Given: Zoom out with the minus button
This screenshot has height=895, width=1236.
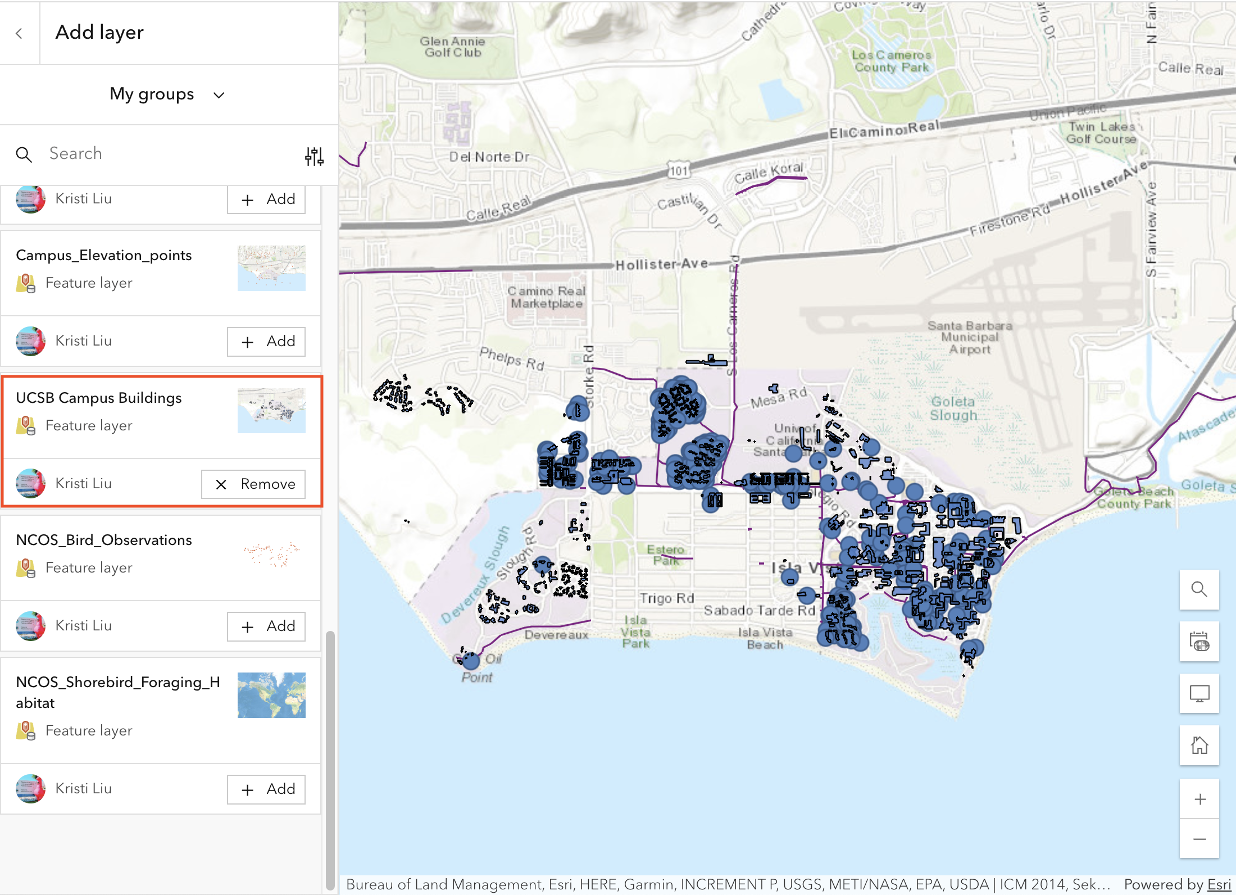Looking at the screenshot, I should 1199,839.
